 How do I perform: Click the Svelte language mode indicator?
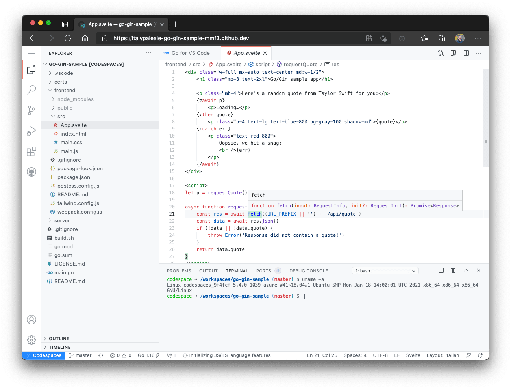click(413, 355)
